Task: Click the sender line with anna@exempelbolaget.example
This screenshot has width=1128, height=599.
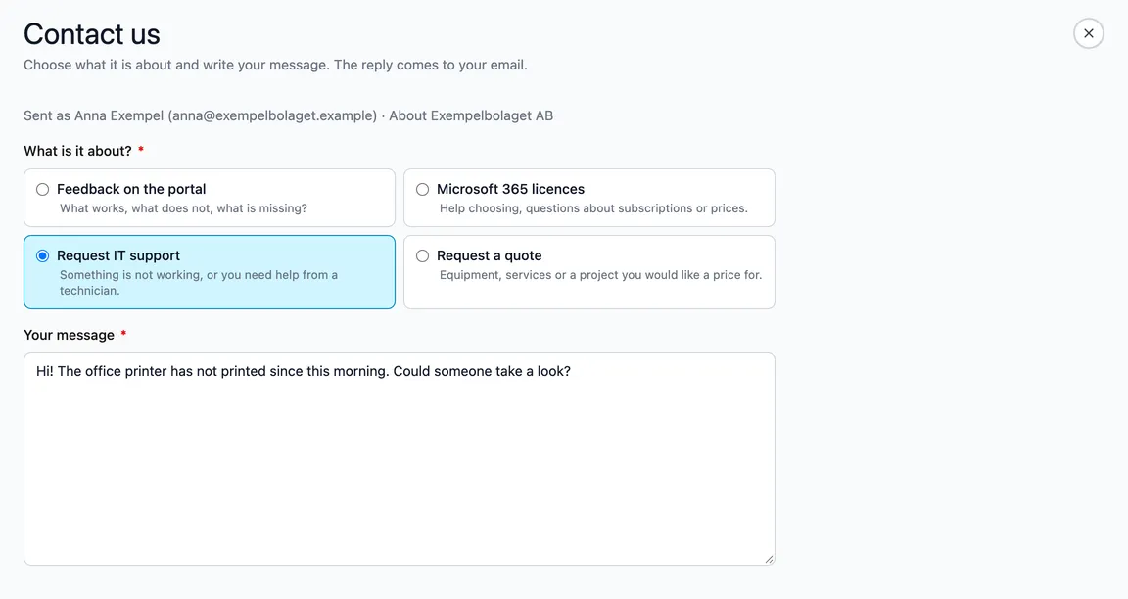Action: pyautogui.click(x=289, y=115)
